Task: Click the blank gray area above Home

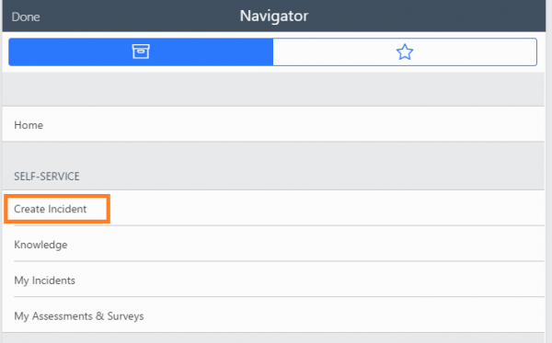Action: 273,89
